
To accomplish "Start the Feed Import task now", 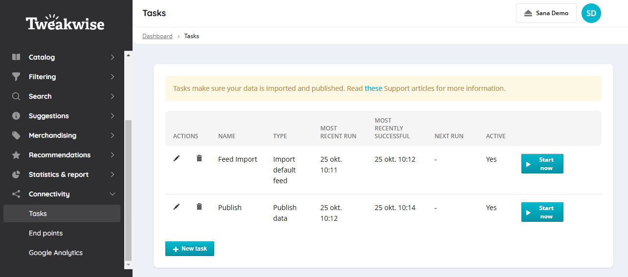I will click(x=542, y=164).
